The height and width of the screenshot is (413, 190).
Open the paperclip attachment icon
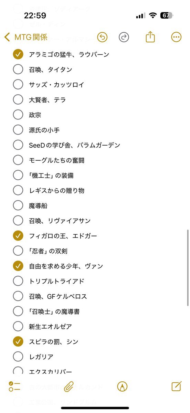click(x=69, y=386)
